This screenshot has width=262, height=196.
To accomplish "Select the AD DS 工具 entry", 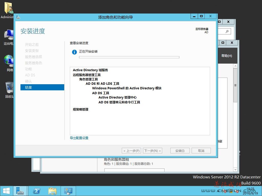I will [101, 93].
